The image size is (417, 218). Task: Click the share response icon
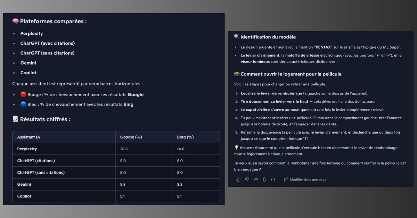[256, 179]
